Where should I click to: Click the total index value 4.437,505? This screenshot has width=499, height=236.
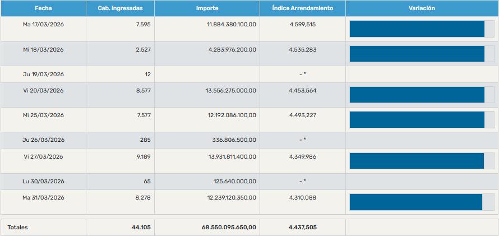pyautogui.click(x=302, y=227)
